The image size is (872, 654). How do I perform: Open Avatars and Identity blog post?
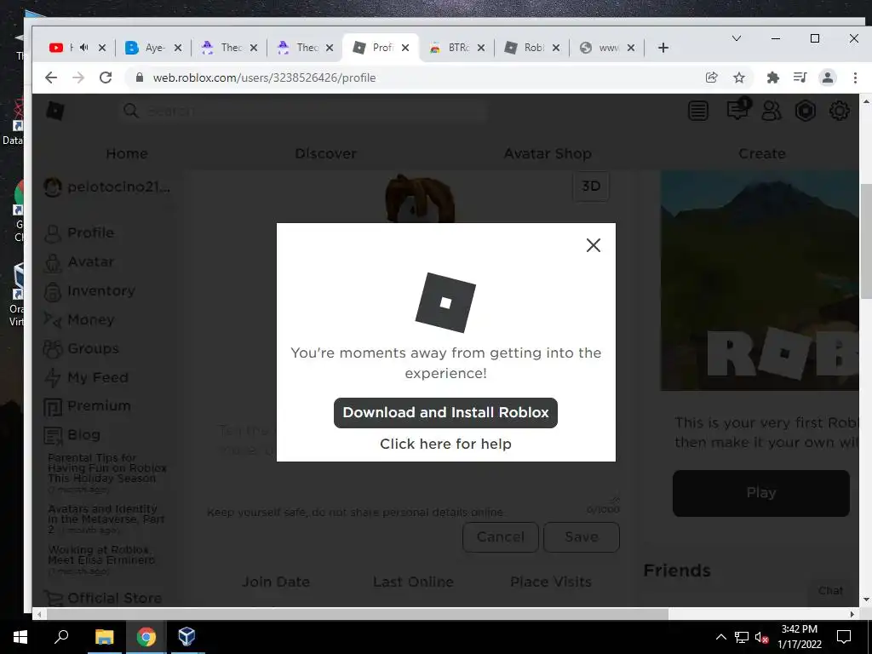[x=106, y=519]
